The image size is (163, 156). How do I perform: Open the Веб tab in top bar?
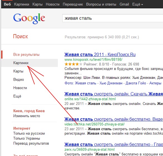(x=8, y=4)
